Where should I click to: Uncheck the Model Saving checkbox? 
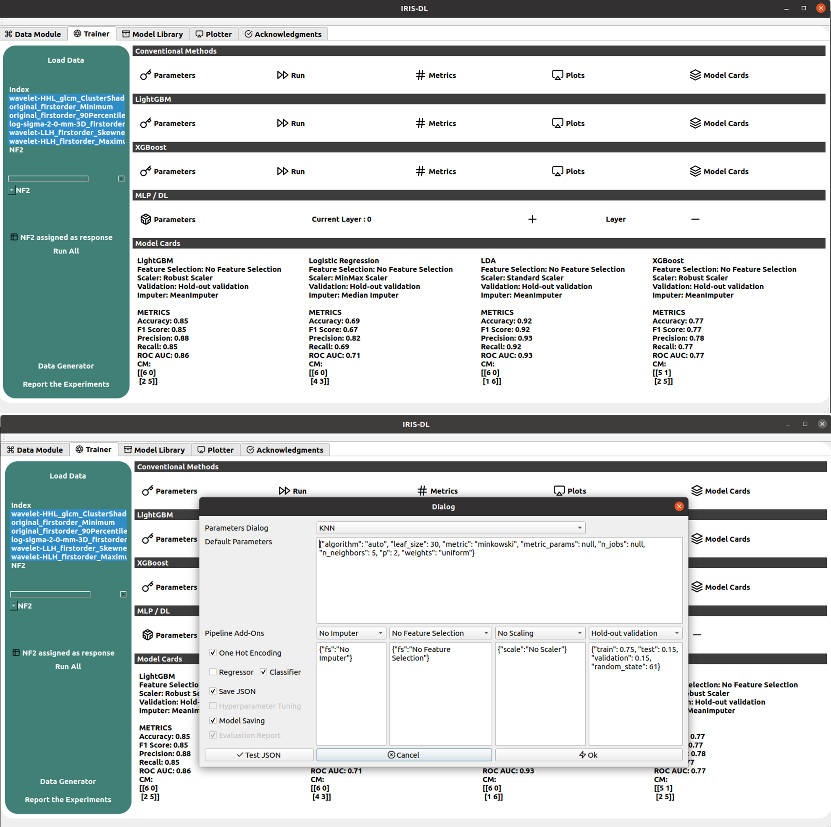(x=213, y=721)
